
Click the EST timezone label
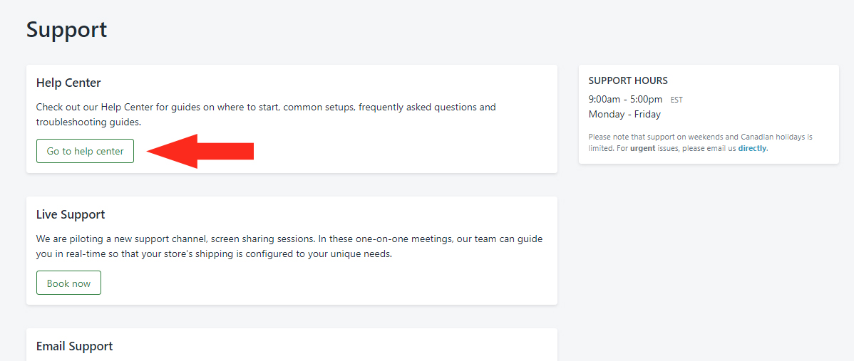pyautogui.click(x=676, y=100)
